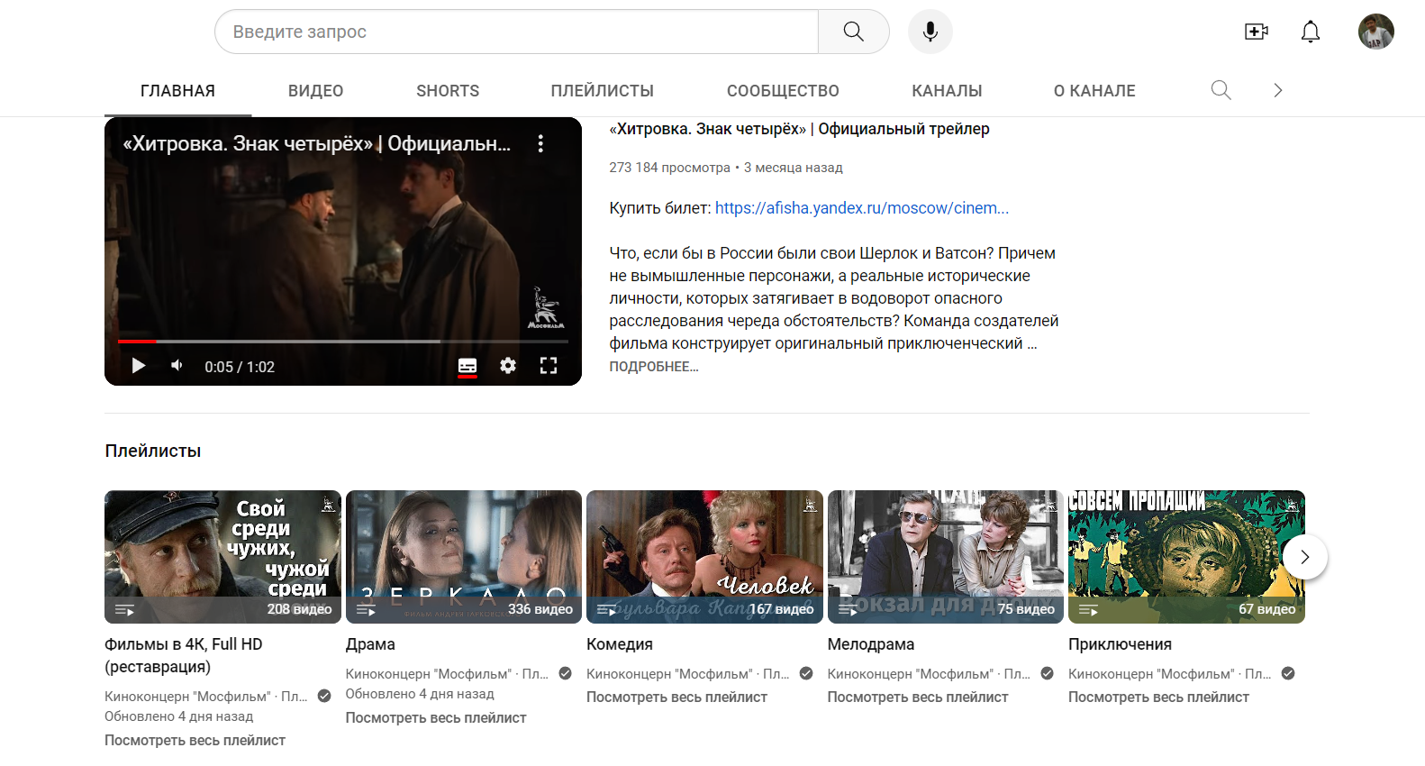View full playlist under Драма
Viewport: 1425px width, 766px height.
[x=436, y=717]
